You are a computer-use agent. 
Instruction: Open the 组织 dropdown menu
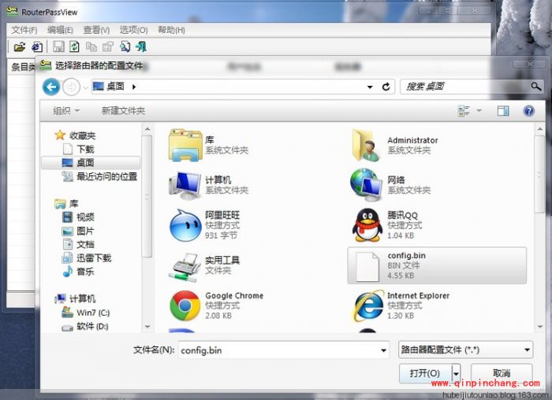(x=66, y=111)
